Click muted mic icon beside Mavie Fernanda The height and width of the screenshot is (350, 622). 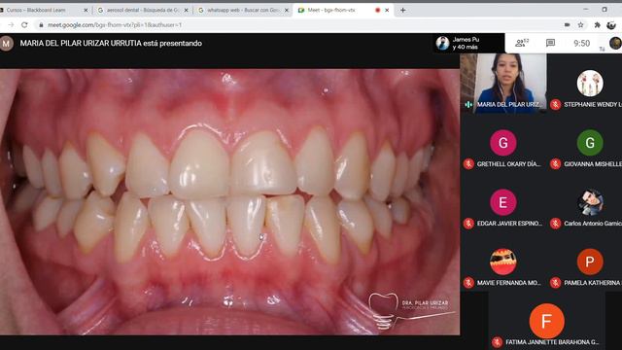pyautogui.click(x=468, y=283)
